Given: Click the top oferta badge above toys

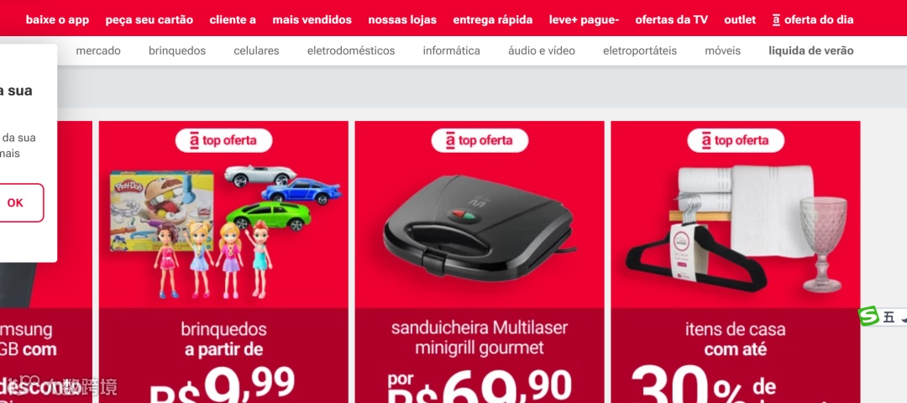Looking at the screenshot, I should pos(224,140).
